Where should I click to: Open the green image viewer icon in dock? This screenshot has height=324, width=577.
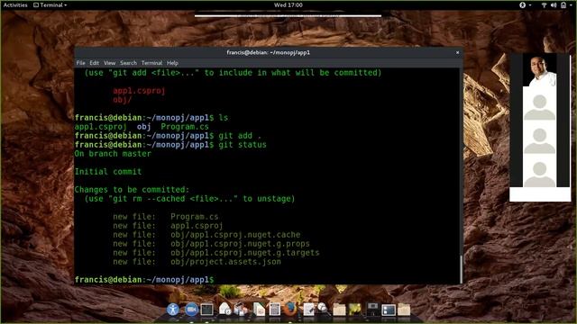[355, 310]
